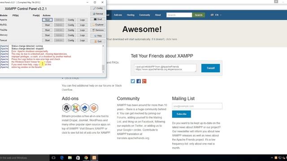Open Config for the FileZilla row

click(x=71, y=30)
